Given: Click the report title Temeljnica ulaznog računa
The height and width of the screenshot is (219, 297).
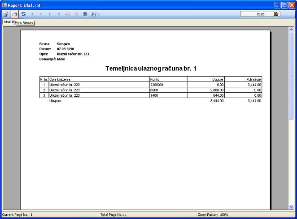Looking at the screenshot, I should tap(151, 69).
